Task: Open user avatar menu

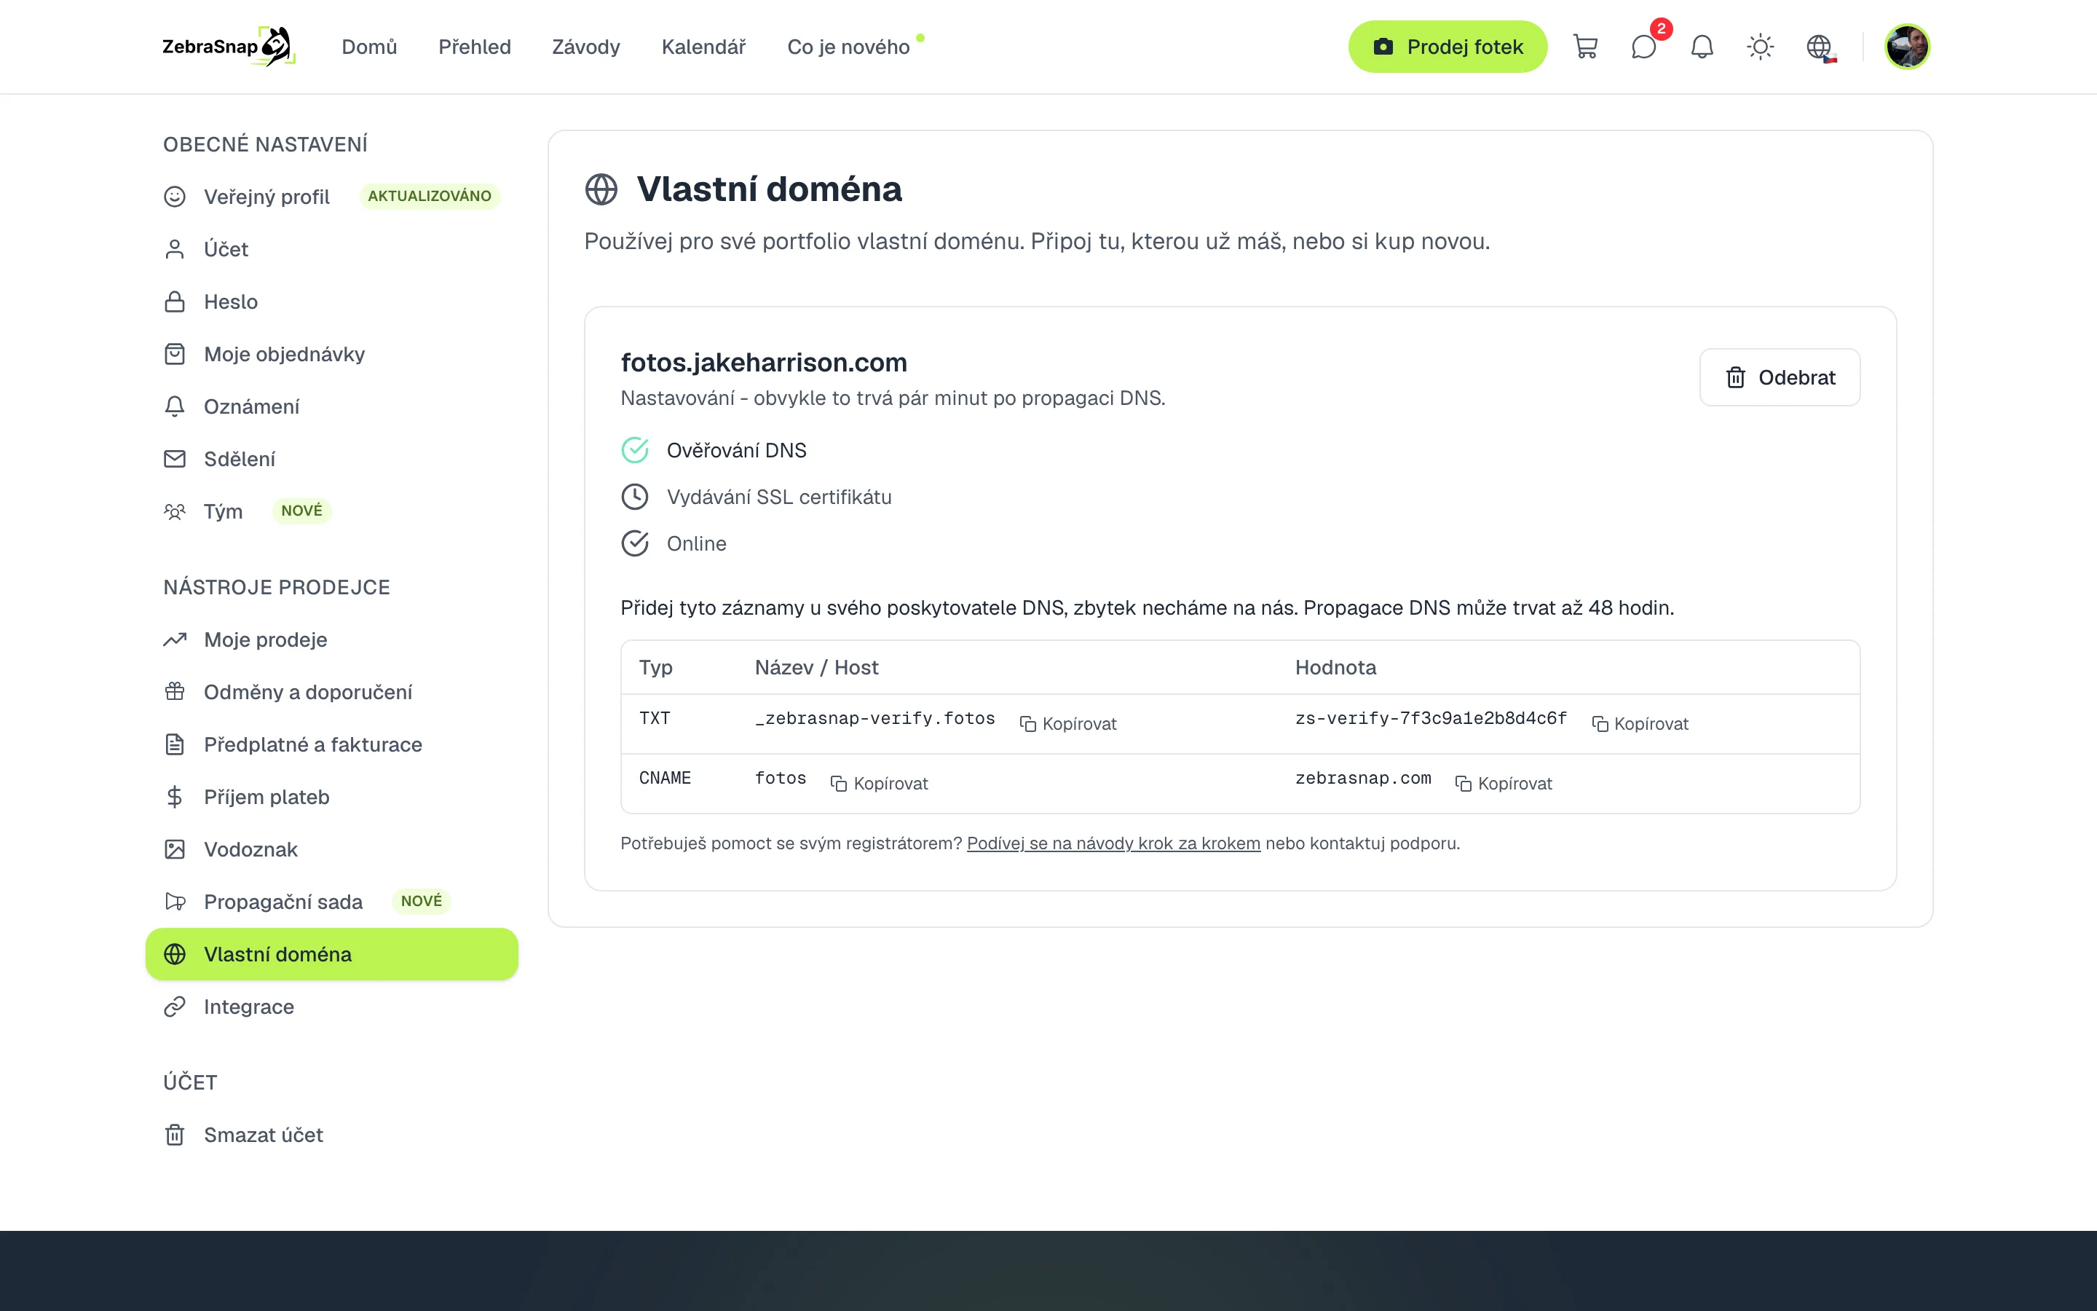Action: [1906, 47]
